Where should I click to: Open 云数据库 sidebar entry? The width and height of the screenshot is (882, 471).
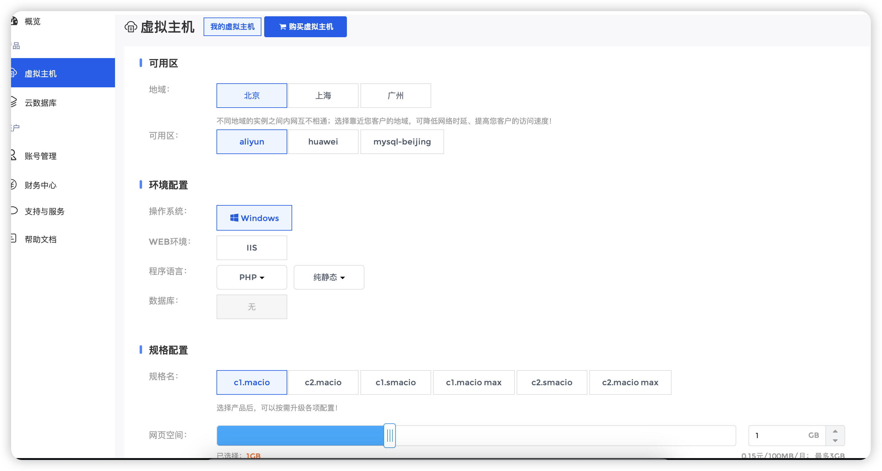click(40, 103)
